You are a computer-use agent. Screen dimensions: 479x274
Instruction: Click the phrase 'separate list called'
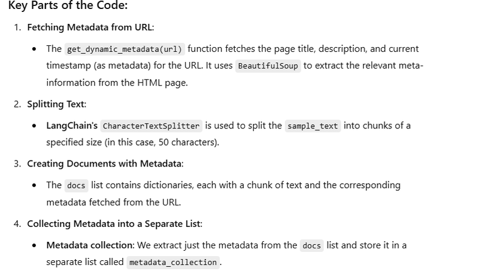85,262
